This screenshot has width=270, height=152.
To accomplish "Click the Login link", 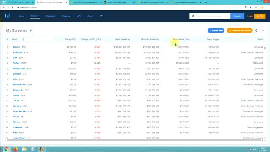I will 250,16.
